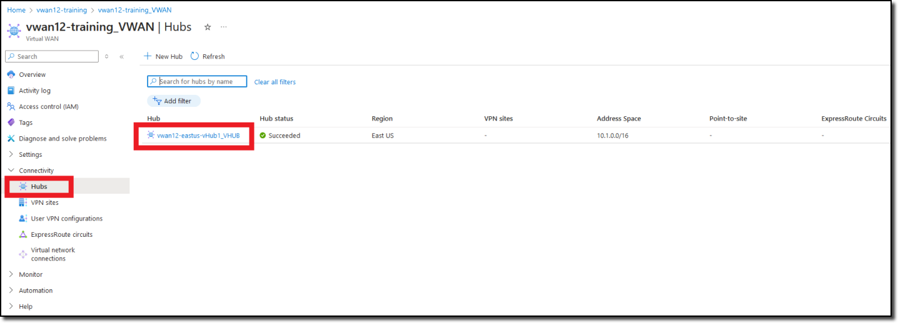This screenshot has height=323, width=898.
Task: Click the ExpressRoute circuits triangle icon
Action: 23,234
